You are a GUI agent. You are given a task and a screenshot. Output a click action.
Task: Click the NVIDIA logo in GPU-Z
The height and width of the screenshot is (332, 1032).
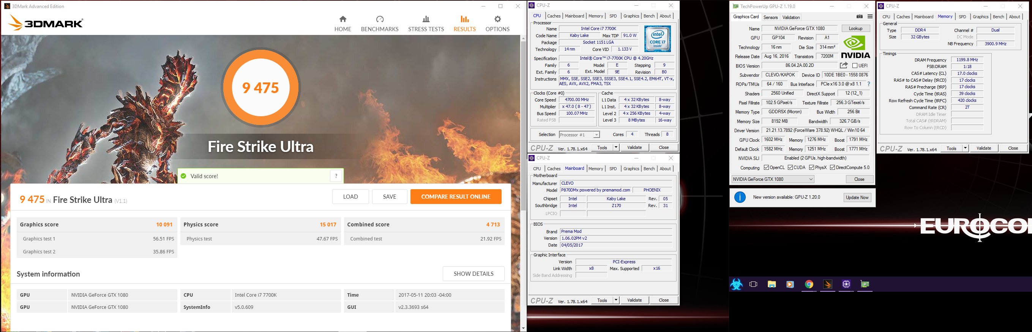(x=855, y=47)
